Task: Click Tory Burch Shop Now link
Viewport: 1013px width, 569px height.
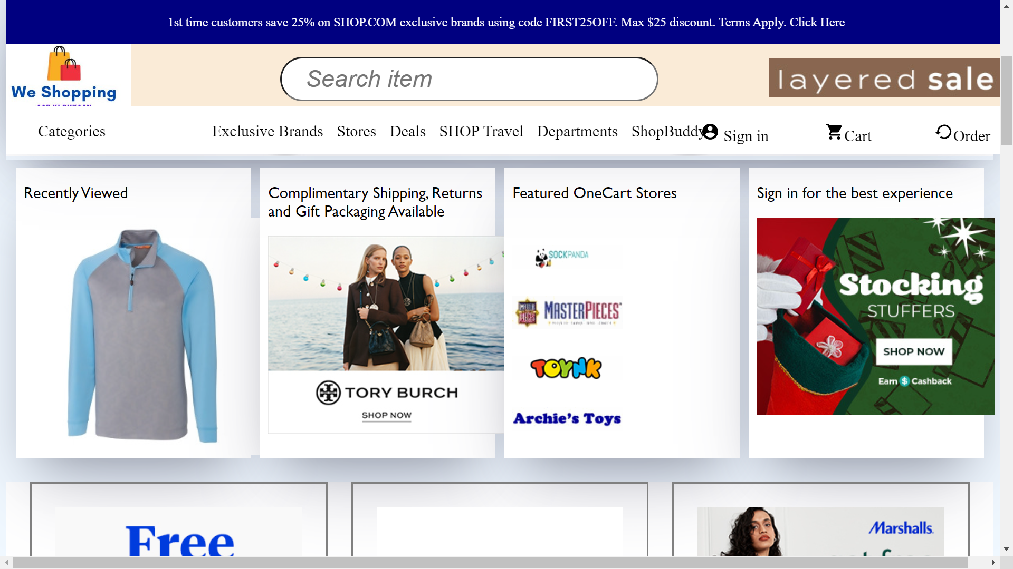Action: [x=386, y=415]
